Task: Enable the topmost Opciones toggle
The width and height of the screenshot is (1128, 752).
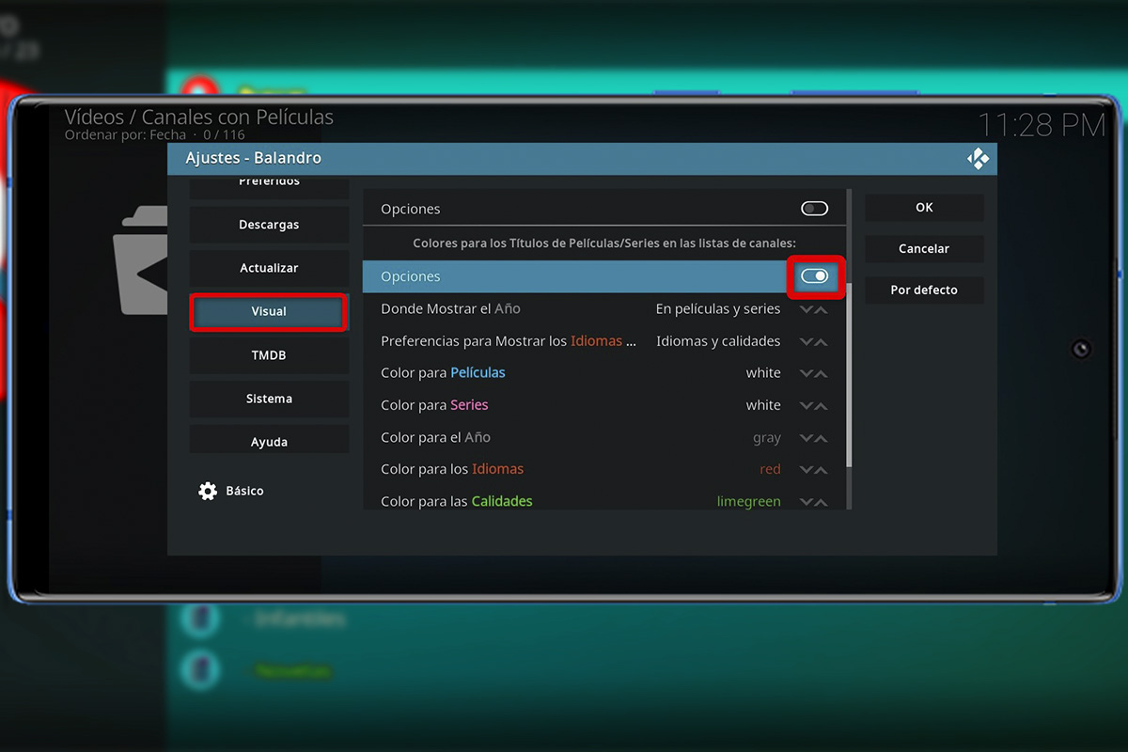Action: pyautogui.click(x=814, y=208)
